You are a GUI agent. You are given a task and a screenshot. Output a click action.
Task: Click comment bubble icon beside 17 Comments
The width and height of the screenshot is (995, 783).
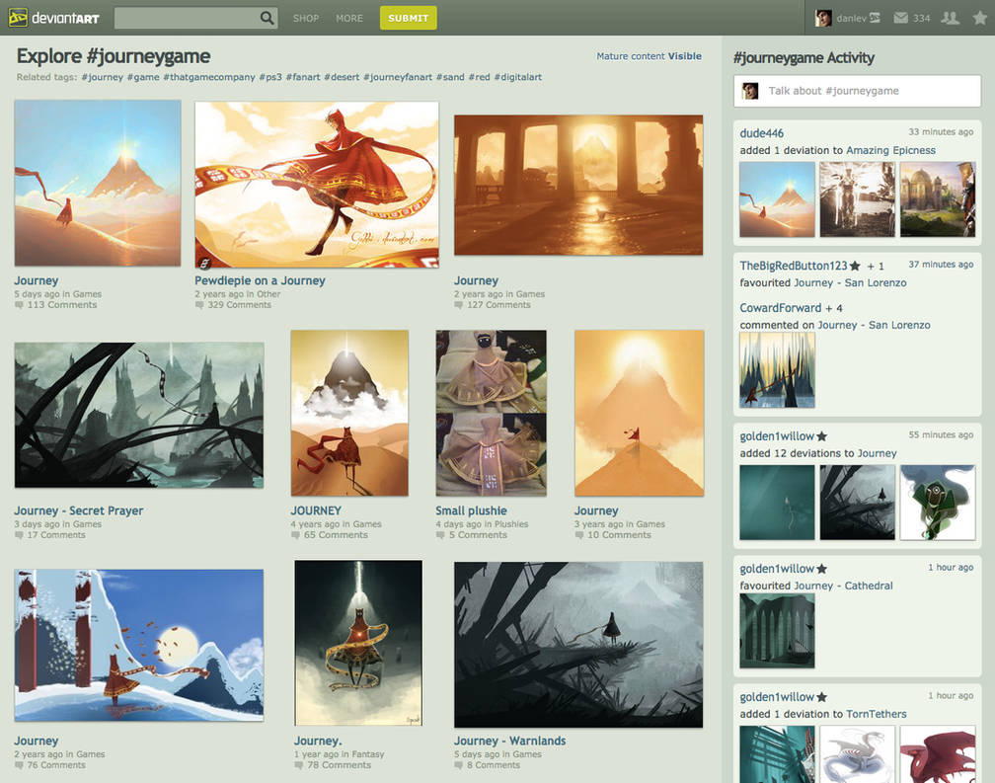coord(19,535)
